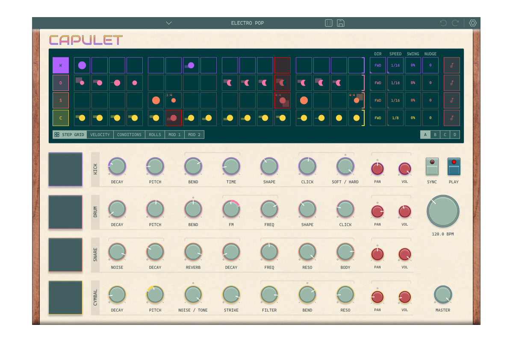Click the kick trigger pad
The width and height of the screenshot is (513, 342).
click(65, 169)
